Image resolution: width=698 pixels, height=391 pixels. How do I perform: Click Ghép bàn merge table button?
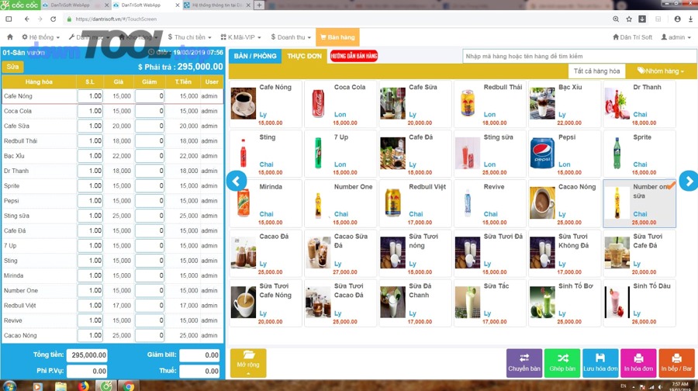click(x=562, y=363)
